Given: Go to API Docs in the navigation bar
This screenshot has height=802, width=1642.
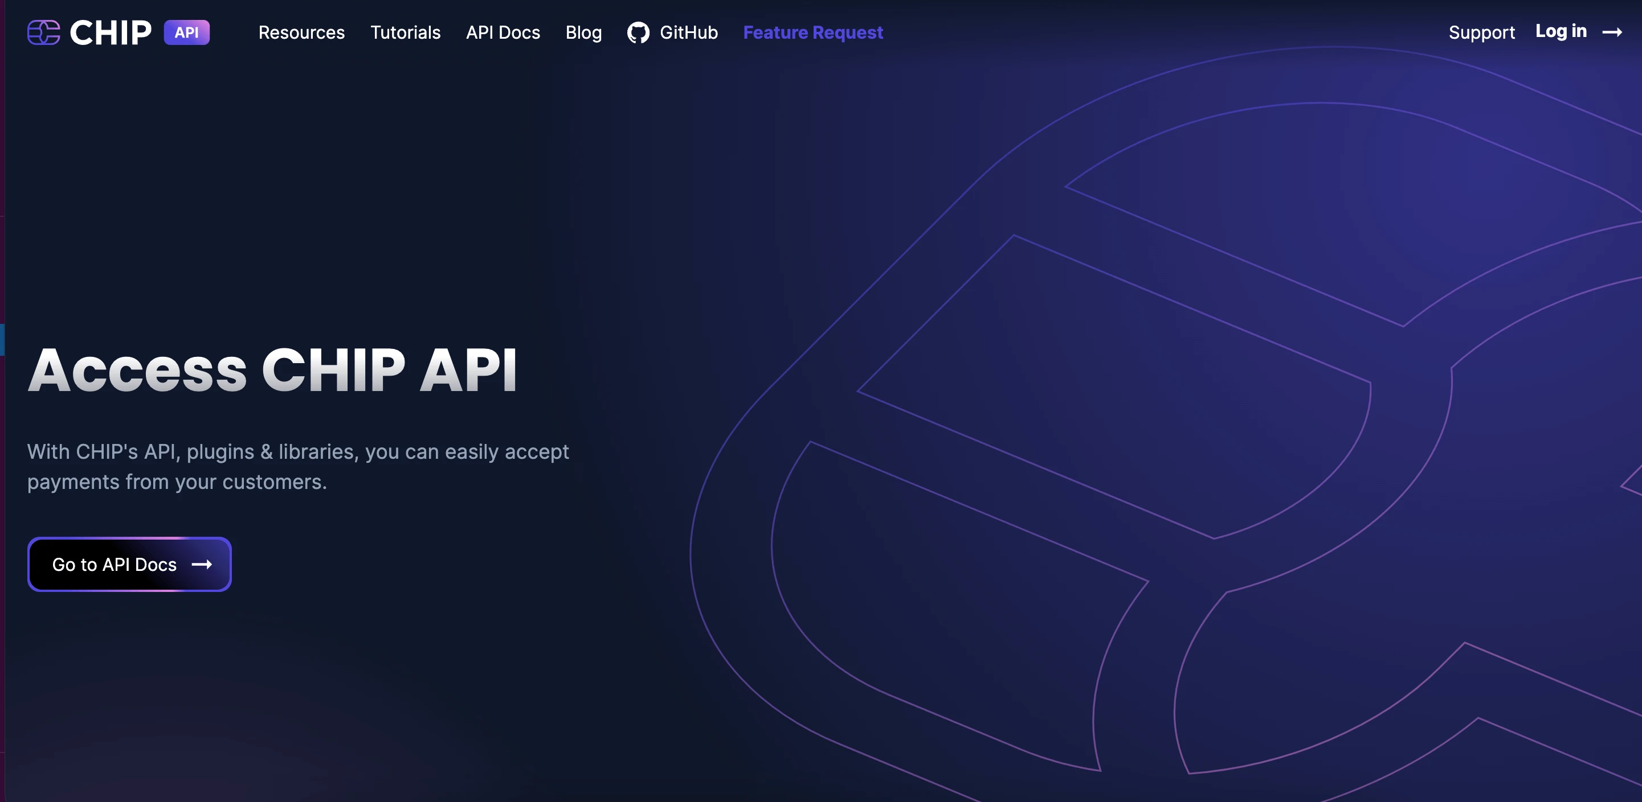Looking at the screenshot, I should (x=503, y=32).
